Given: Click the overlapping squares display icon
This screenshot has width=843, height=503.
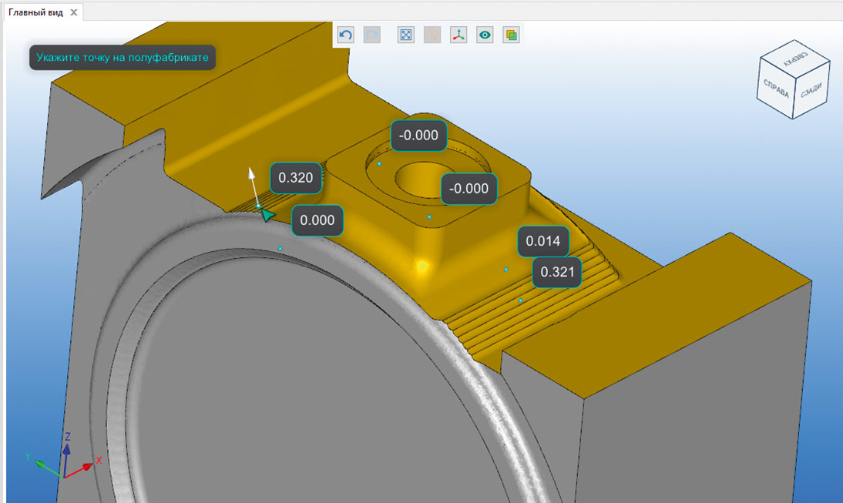Looking at the screenshot, I should pyautogui.click(x=510, y=35).
